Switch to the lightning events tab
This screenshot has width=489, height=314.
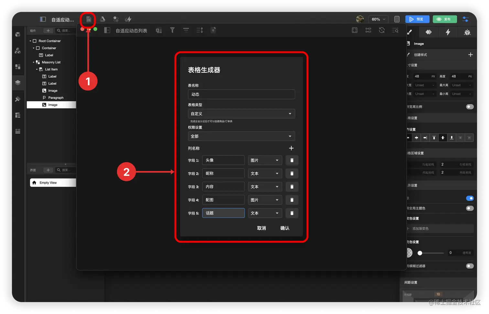coord(448,32)
